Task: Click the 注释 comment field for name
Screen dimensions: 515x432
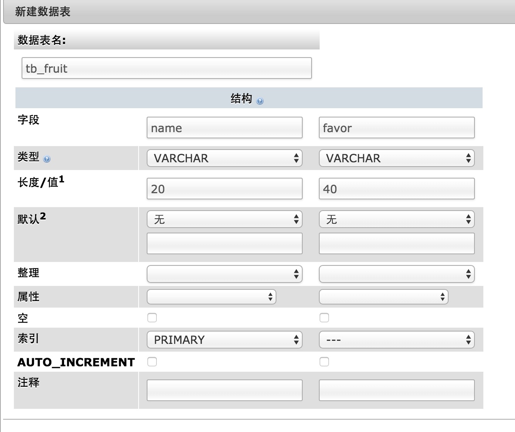Action: tap(224, 390)
